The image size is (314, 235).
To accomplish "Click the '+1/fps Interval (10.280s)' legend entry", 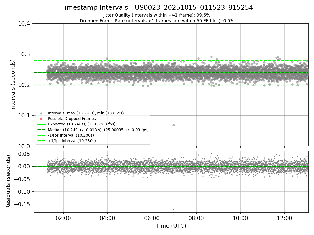I will pos(72,141).
